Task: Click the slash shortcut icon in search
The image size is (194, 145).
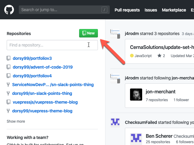Action: (x=104, y=10)
